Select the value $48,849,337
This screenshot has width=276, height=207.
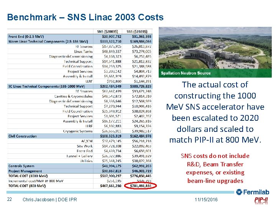click(x=112, y=52)
